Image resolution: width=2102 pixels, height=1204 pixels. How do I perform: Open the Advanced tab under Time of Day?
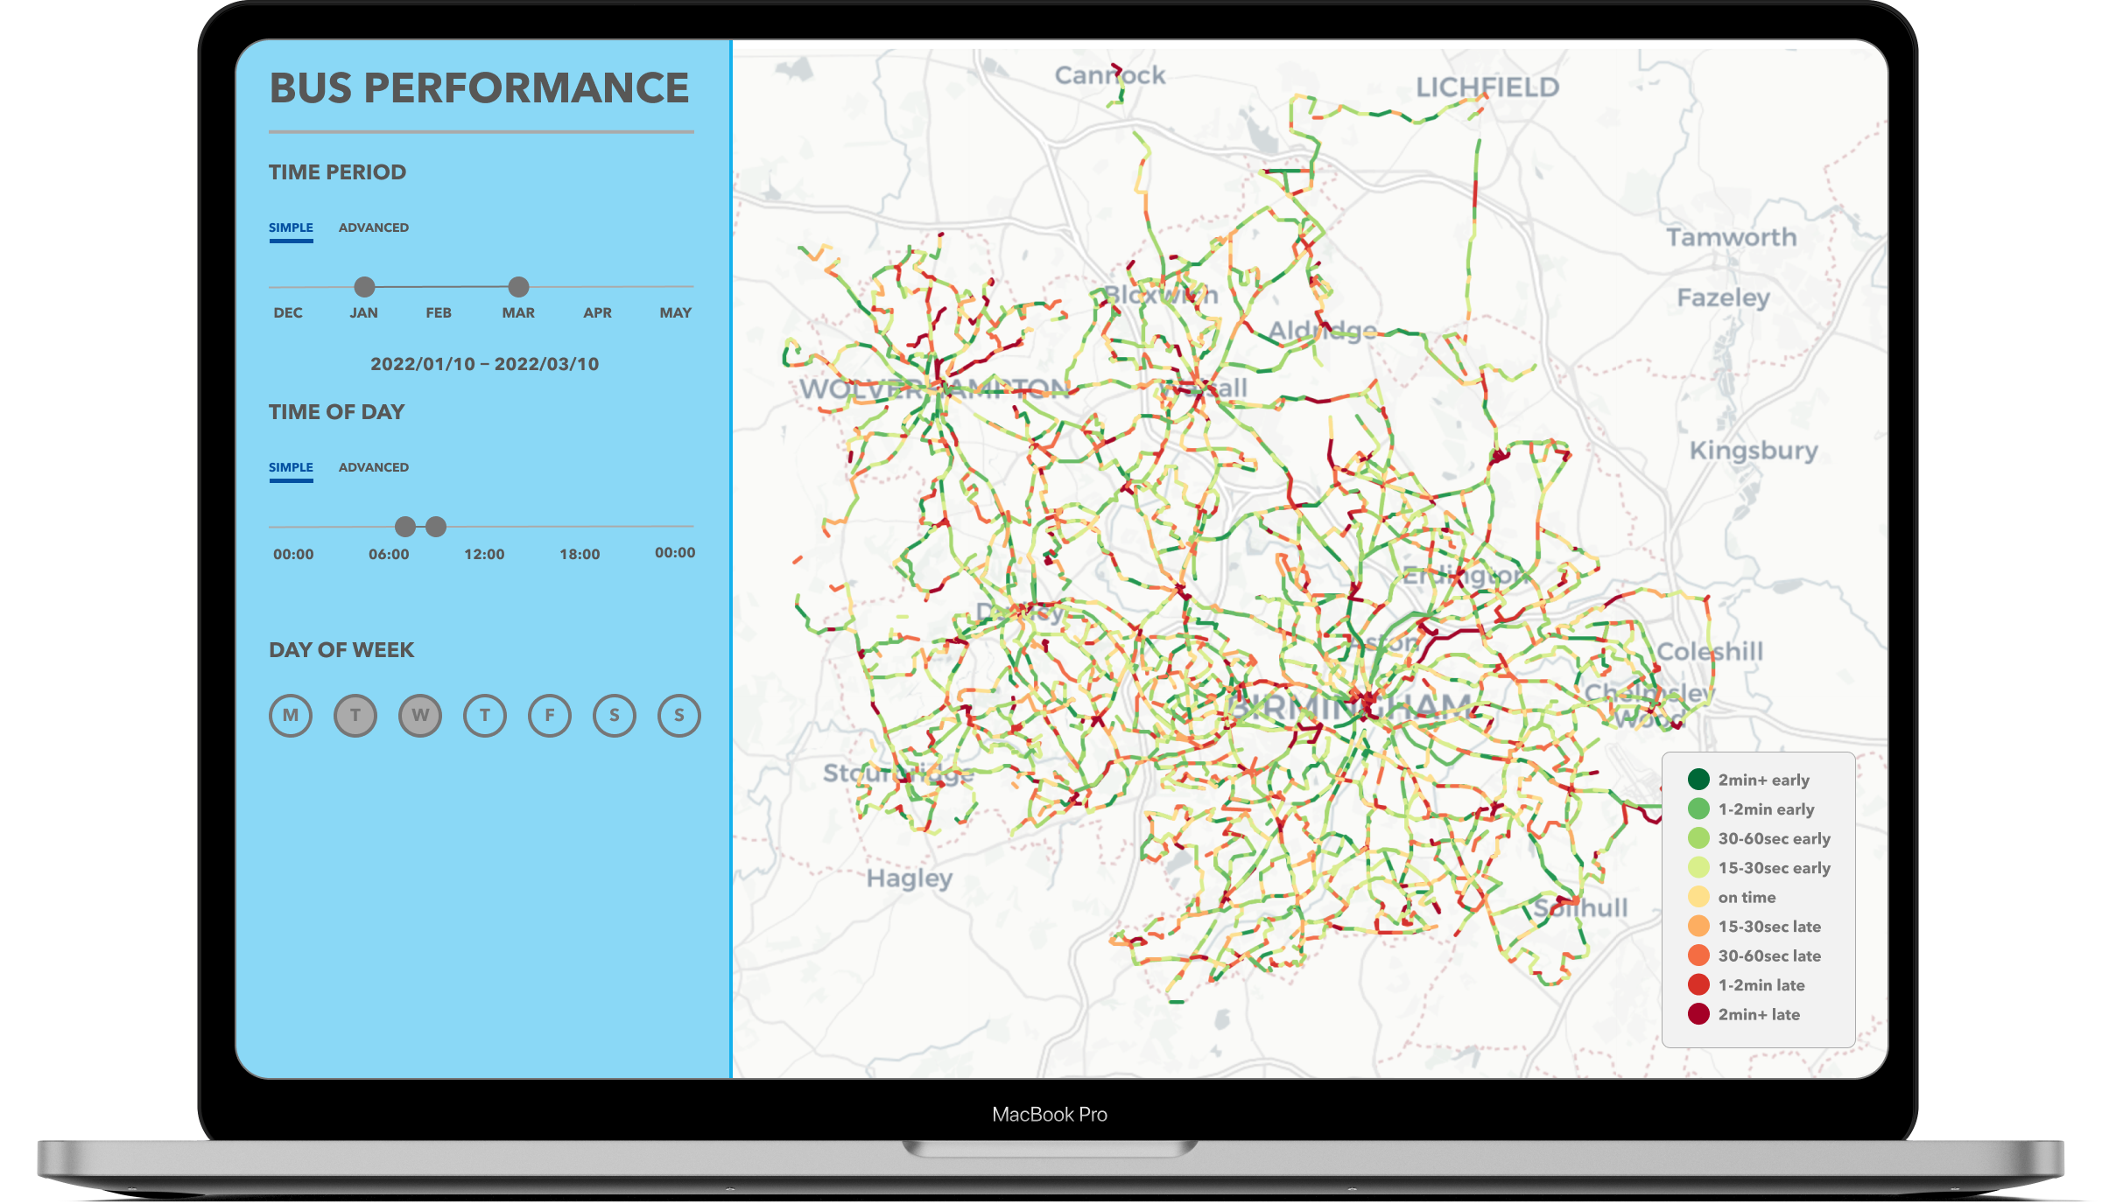click(373, 467)
